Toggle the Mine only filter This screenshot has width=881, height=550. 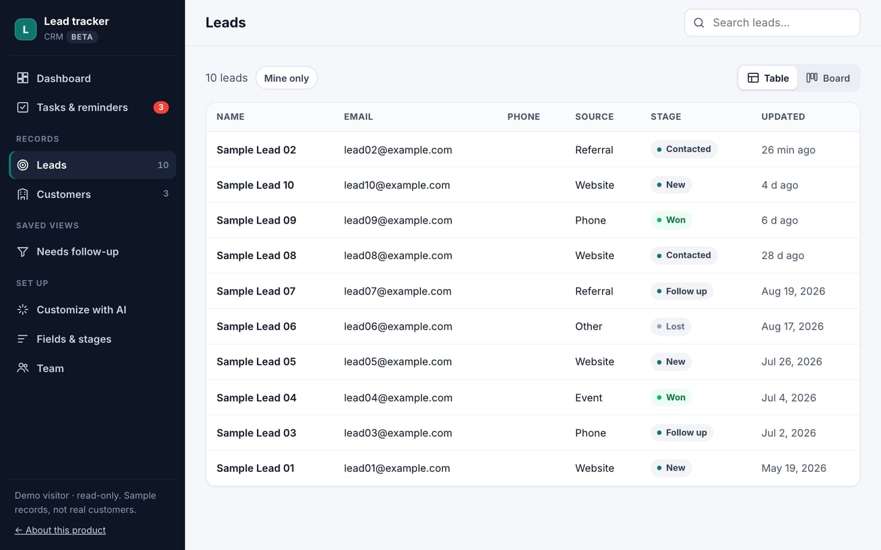pyautogui.click(x=286, y=78)
